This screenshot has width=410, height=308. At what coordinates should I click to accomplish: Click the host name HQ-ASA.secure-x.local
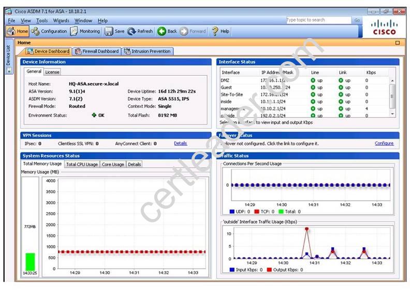click(x=94, y=84)
